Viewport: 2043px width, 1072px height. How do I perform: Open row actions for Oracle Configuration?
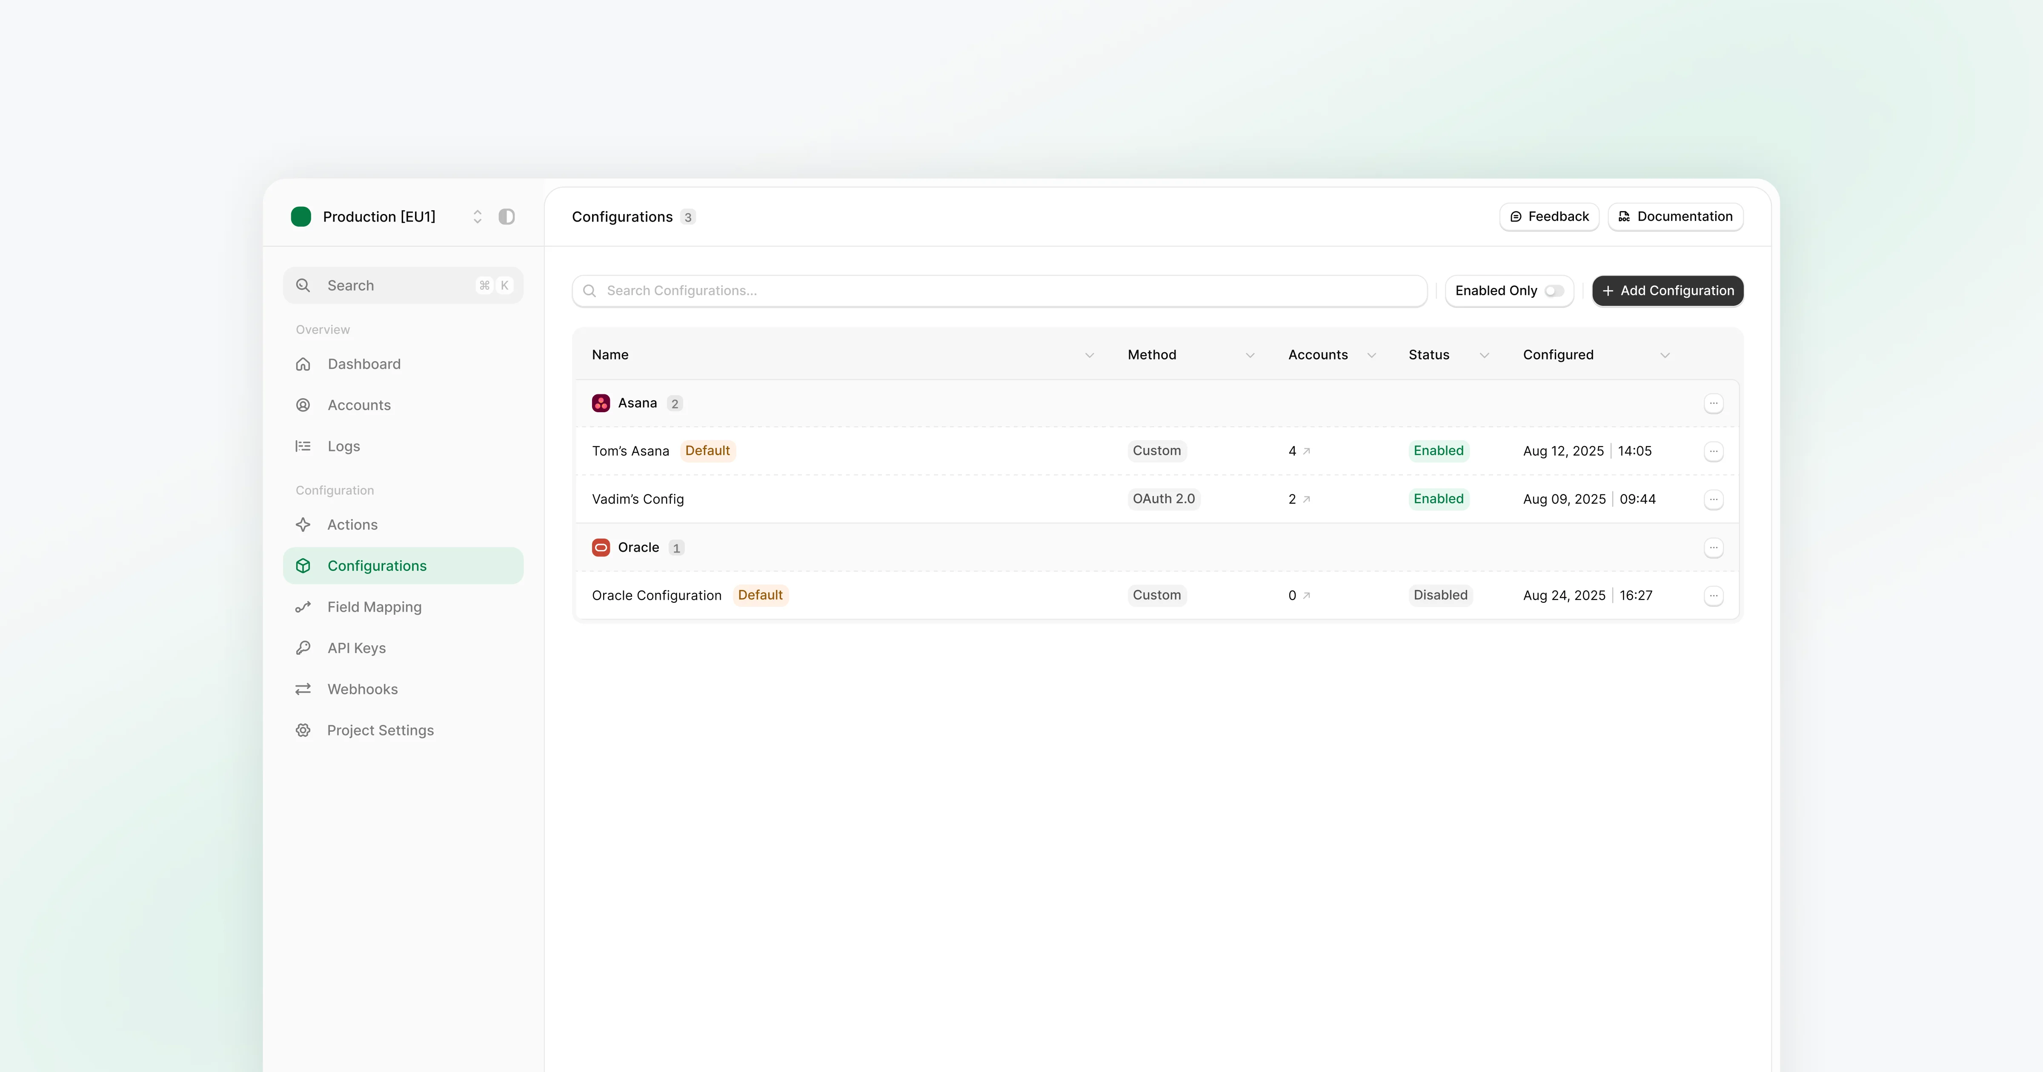(1714, 596)
